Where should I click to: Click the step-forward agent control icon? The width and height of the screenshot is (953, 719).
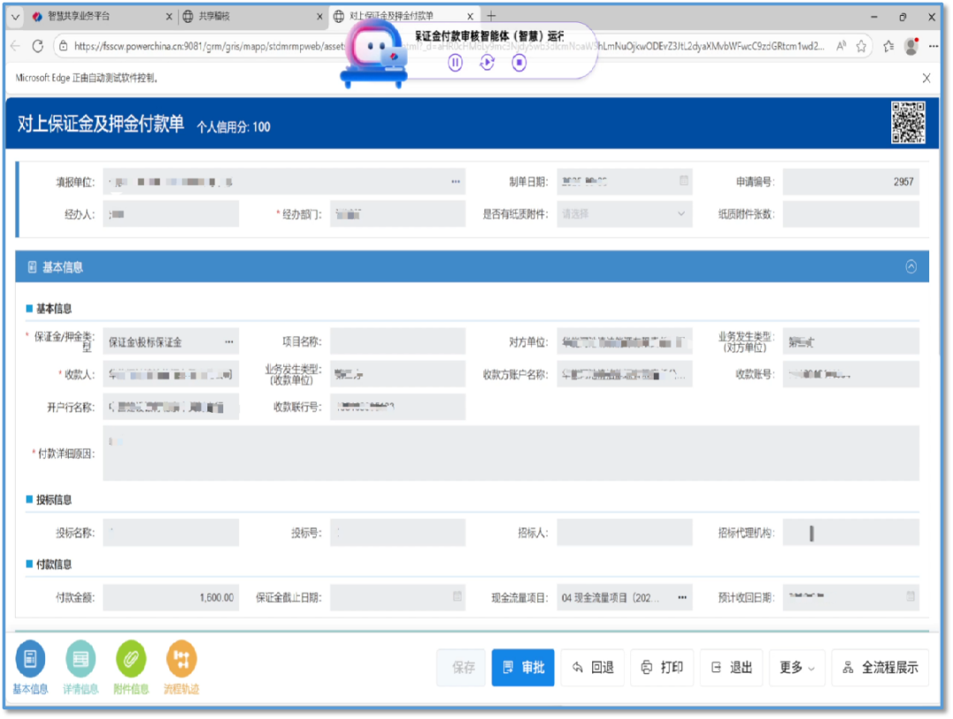487,63
